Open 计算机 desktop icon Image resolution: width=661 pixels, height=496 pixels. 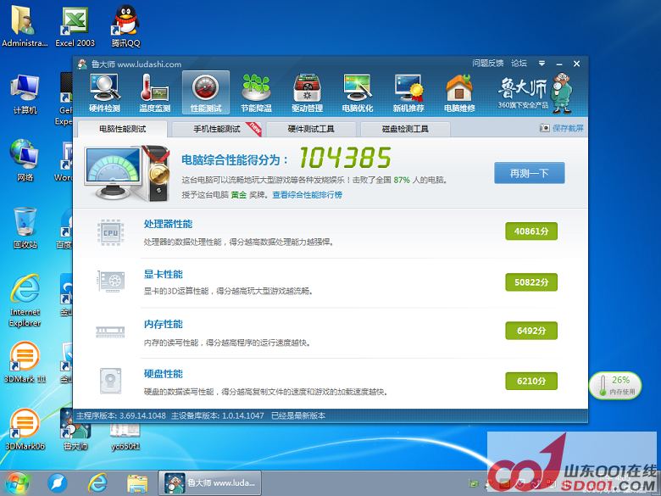click(25, 93)
